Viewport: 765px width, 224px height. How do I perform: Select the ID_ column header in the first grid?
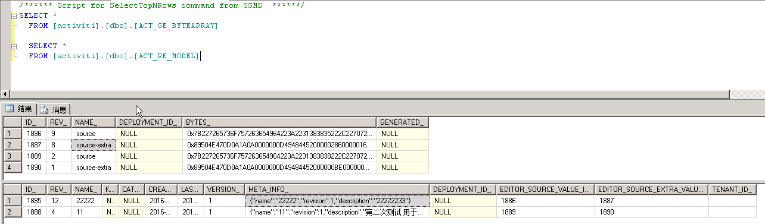pyautogui.click(x=34, y=122)
